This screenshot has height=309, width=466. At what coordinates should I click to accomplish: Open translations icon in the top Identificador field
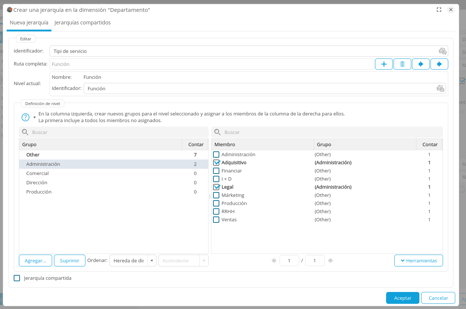pyautogui.click(x=442, y=51)
